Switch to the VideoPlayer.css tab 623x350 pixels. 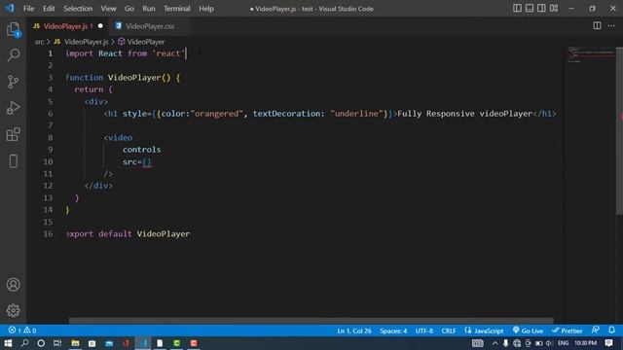149,26
